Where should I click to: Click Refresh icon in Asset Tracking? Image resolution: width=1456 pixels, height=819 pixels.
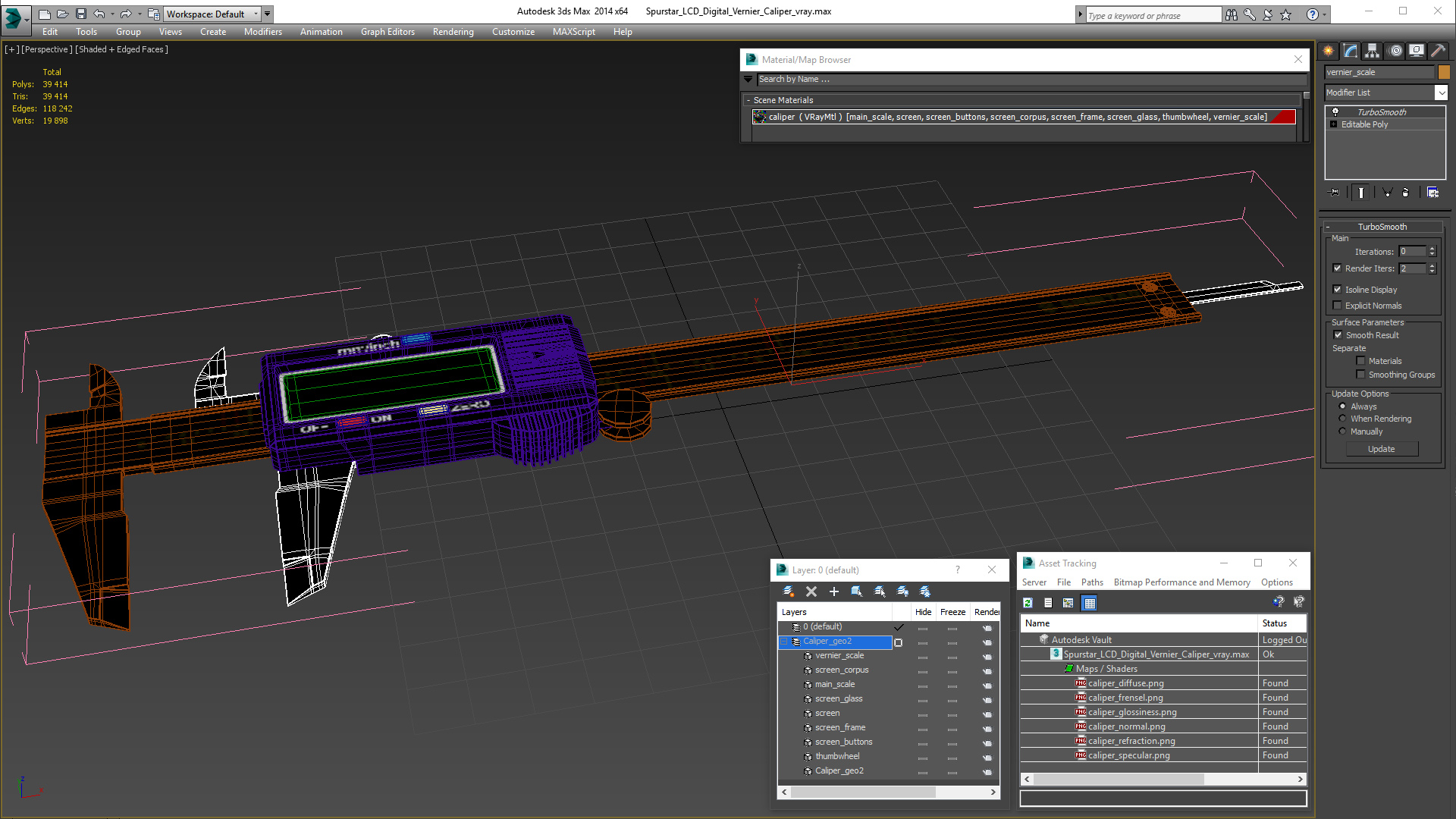1028,603
